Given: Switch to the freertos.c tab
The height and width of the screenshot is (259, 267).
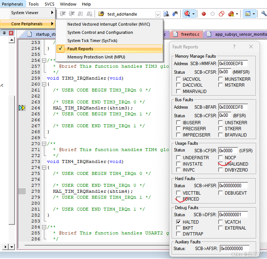Looking at the screenshot, I should click(x=187, y=34).
